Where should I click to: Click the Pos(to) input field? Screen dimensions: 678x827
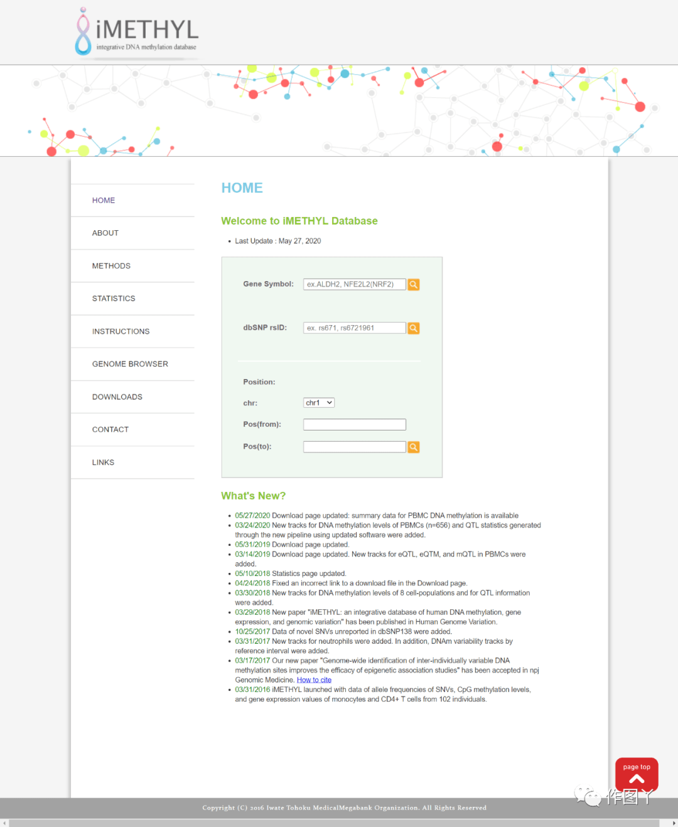(355, 447)
